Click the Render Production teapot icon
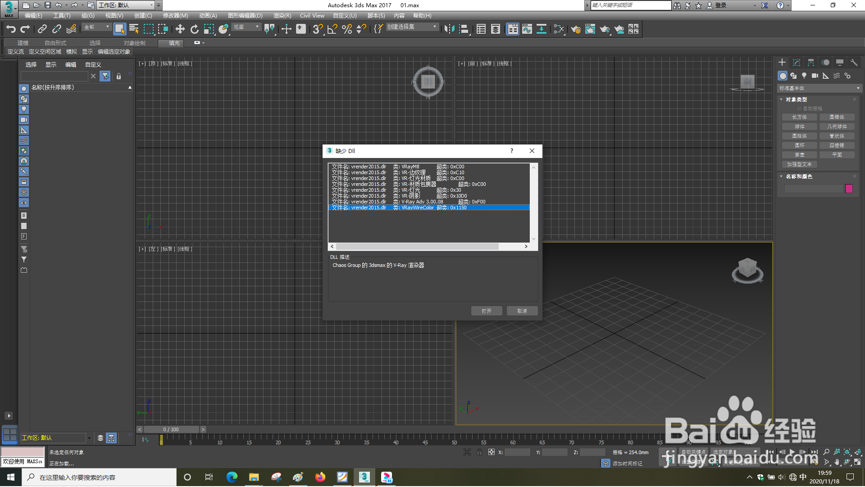The height and width of the screenshot is (487, 865). click(605, 29)
